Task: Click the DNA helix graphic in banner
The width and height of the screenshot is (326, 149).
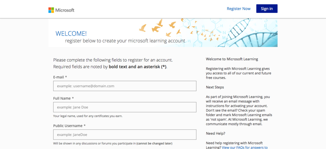Action: point(250,33)
